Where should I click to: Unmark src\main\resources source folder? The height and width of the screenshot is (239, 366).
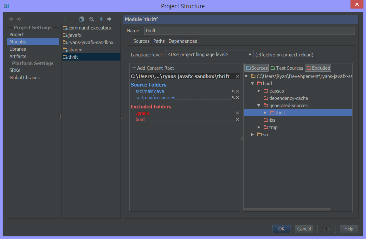click(x=237, y=98)
